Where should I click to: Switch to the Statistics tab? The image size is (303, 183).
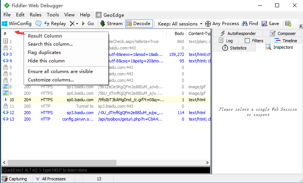(x=234, y=48)
